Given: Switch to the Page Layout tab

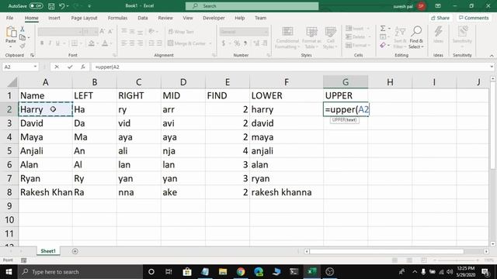Looking at the screenshot, I should coord(84,18).
